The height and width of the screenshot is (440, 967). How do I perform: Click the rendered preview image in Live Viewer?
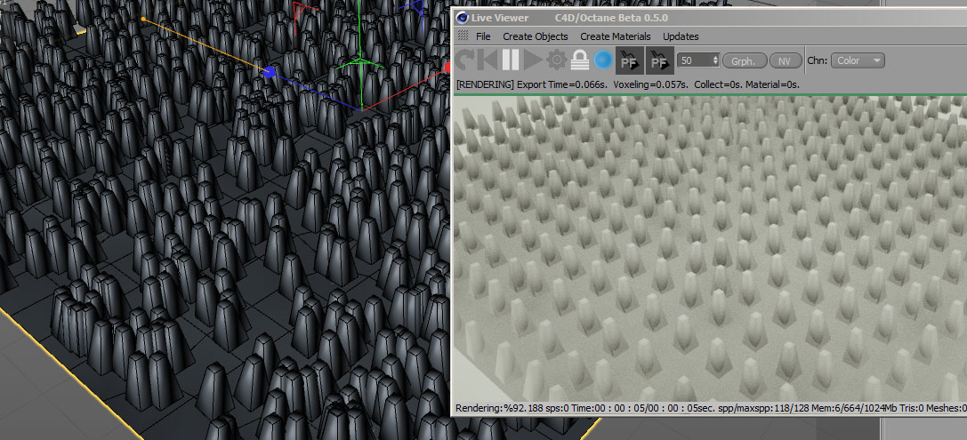711,249
